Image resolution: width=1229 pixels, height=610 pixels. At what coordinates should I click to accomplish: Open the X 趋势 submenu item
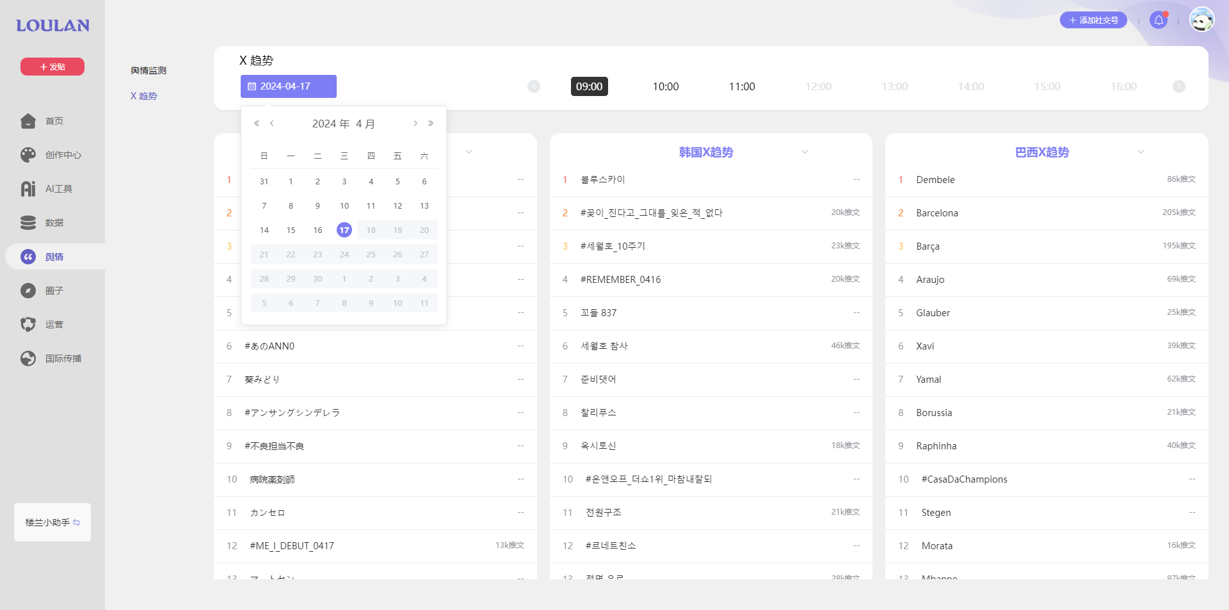[x=144, y=96]
